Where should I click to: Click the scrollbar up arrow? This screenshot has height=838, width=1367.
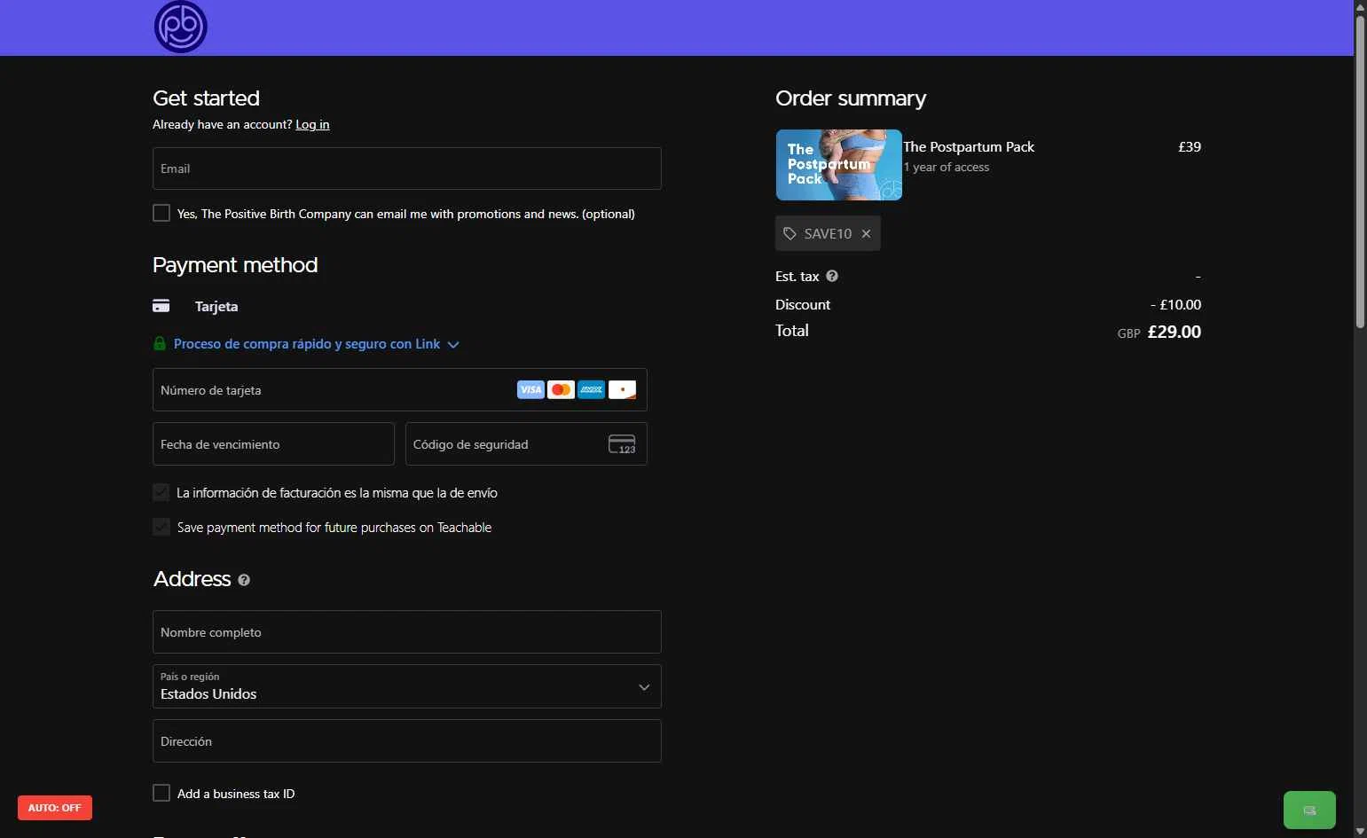(x=1360, y=7)
